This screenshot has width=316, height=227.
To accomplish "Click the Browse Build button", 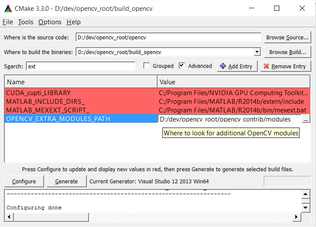I will (288, 52).
